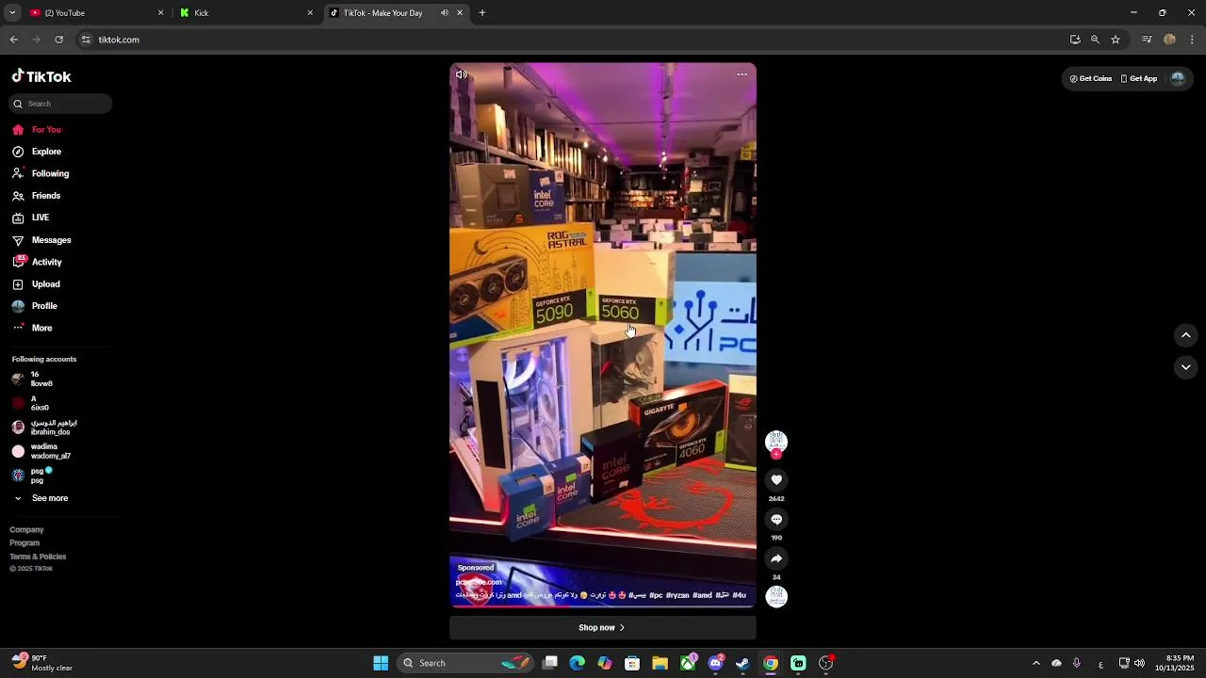The height and width of the screenshot is (678, 1206).
Task: Click the Windows taskbar Search box
Action: click(x=466, y=663)
